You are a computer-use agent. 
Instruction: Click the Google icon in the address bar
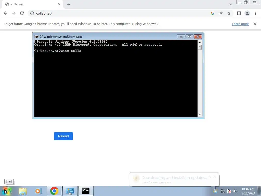[x=212, y=13]
